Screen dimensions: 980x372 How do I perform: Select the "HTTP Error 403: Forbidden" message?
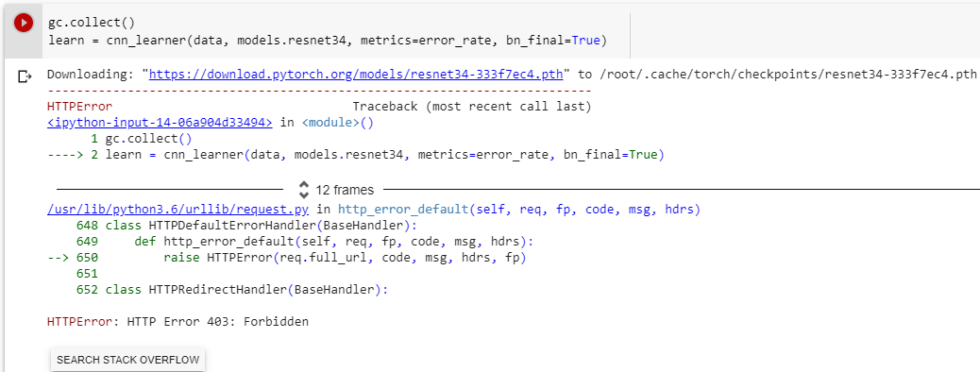(x=217, y=322)
